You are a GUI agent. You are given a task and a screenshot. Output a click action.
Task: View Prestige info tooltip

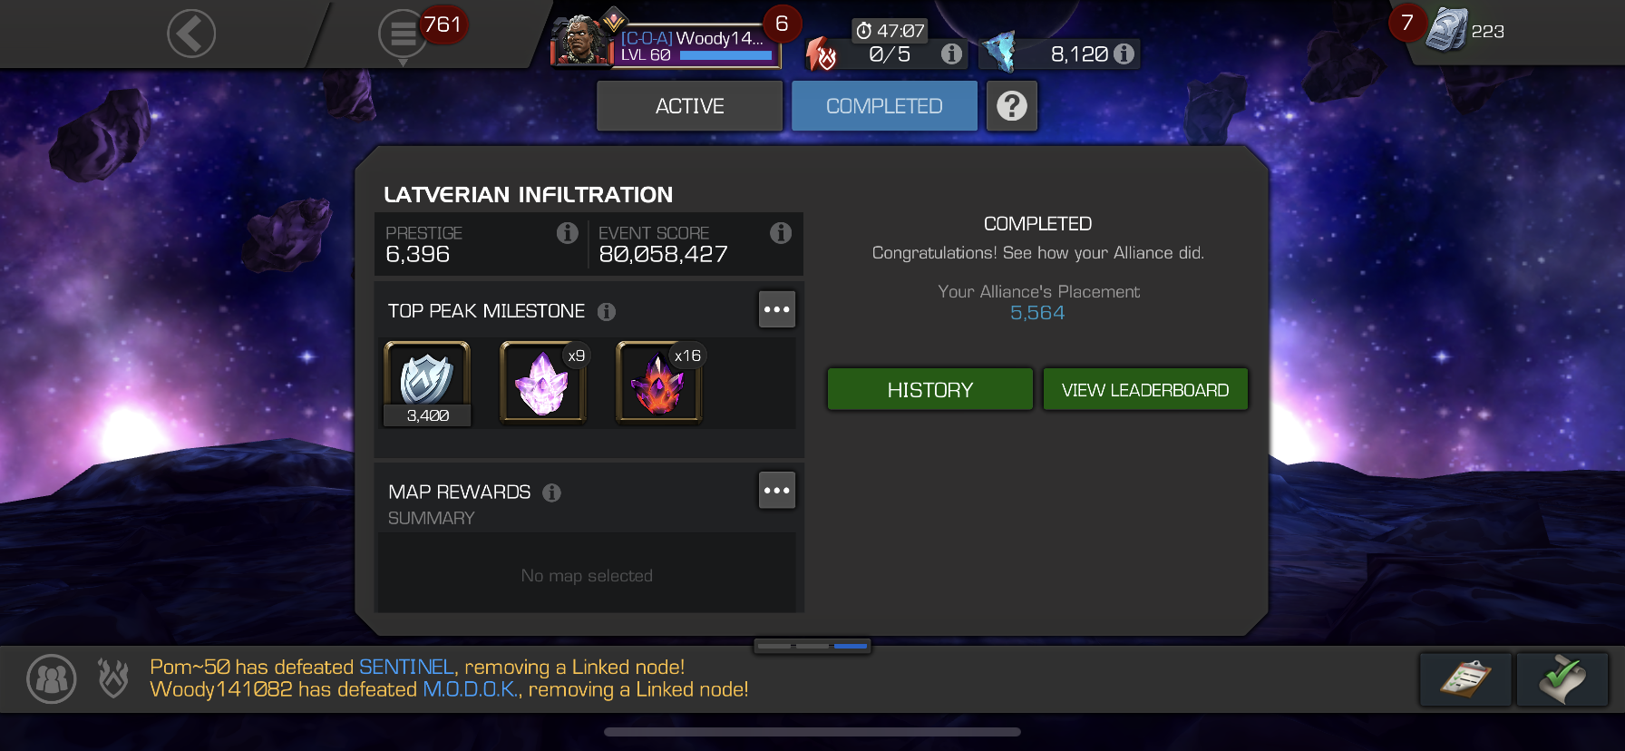click(x=568, y=233)
